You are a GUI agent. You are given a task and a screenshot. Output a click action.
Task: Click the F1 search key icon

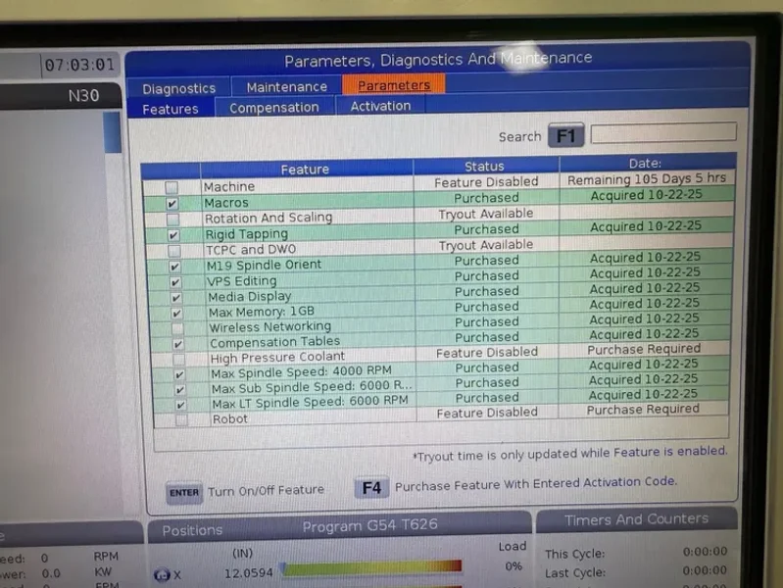click(565, 136)
